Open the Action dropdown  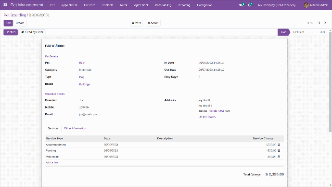[x=153, y=23]
